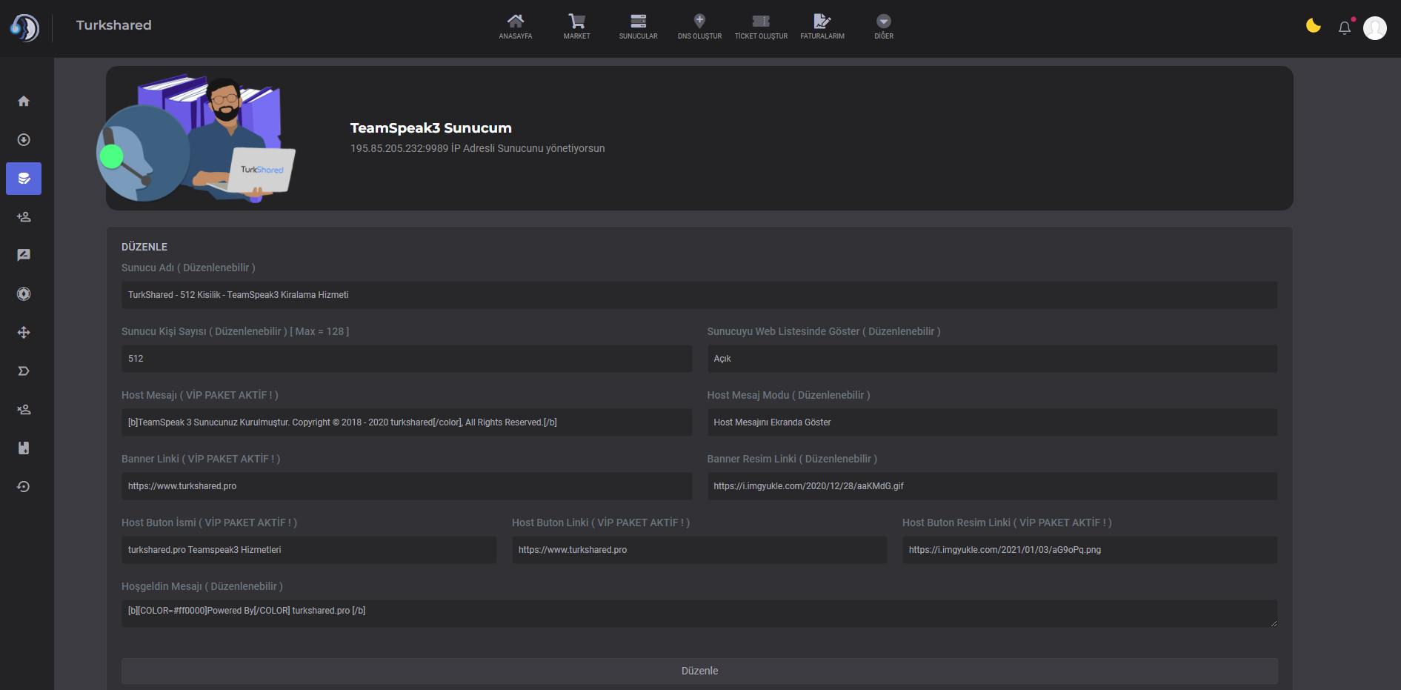
Task: Open the user avatar profile menu
Action: click(1375, 28)
